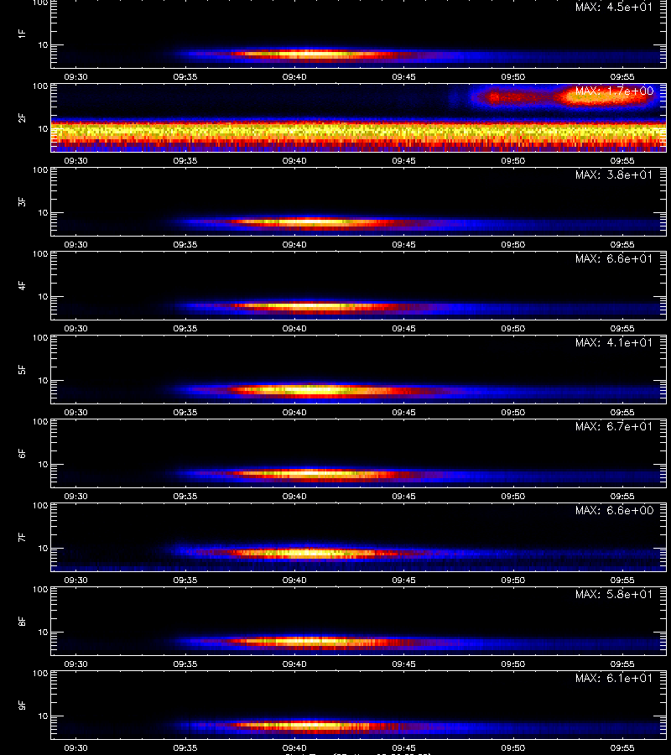Click the 09:50 time label under panel 8F
Viewport: 671px width, 755px height.
click(x=512, y=664)
